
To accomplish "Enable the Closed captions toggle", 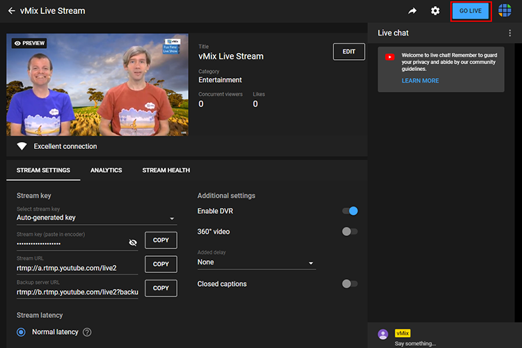I will (x=350, y=284).
